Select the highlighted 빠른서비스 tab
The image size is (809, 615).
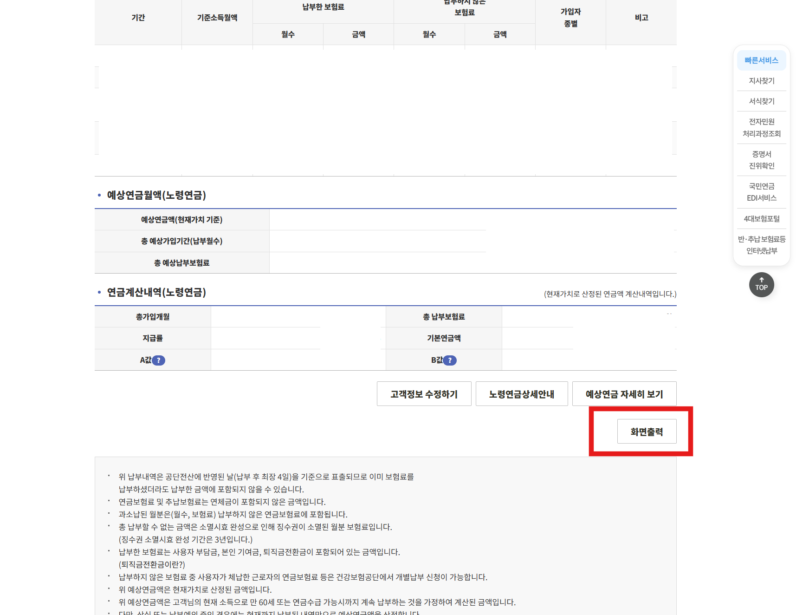pos(761,60)
